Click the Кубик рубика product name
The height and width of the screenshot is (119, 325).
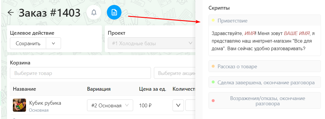[x=45, y=103]
